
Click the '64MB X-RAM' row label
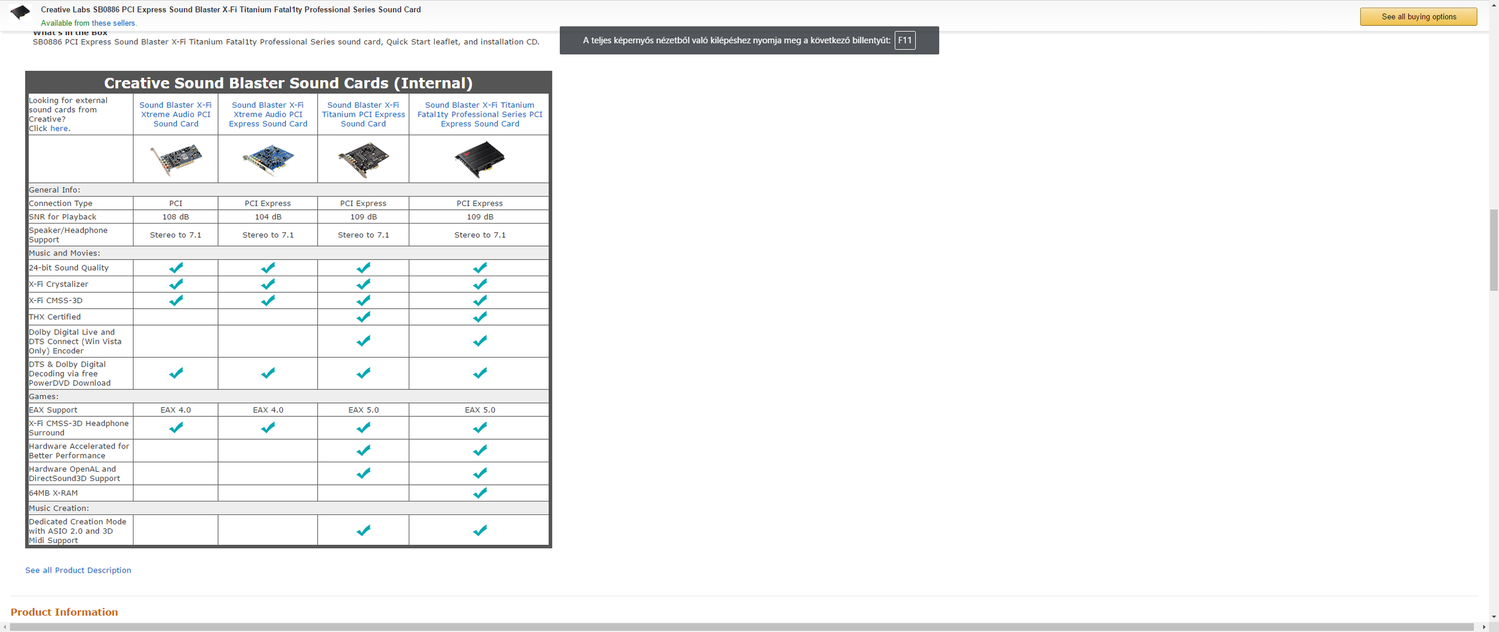53,494
